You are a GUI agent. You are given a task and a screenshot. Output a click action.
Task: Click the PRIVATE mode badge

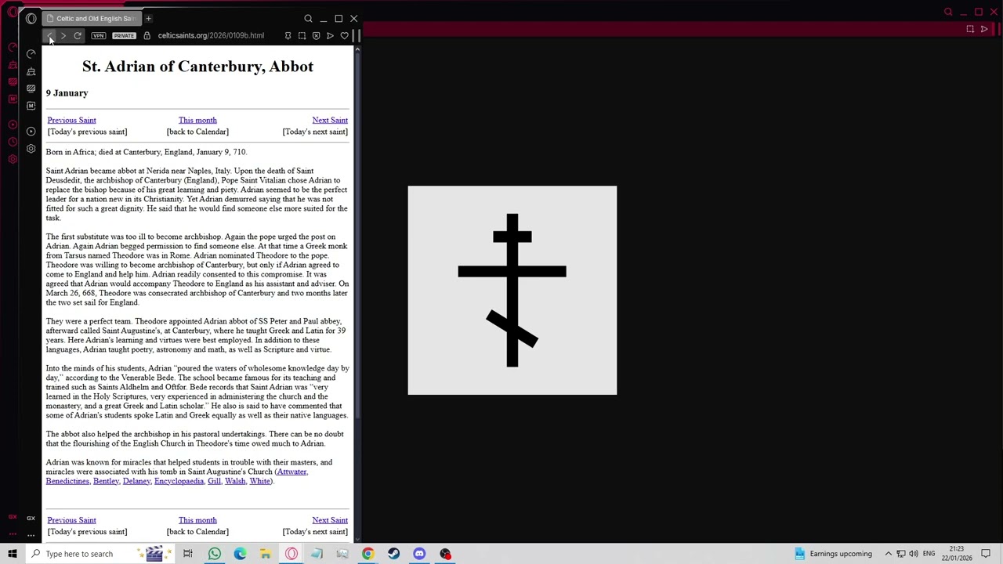tap(124, 35)
